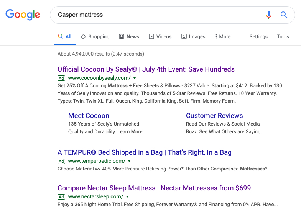Visit the Customer Reviews sitelink
The height and width of the screenshot is (216, 301).
pos(214,116)
